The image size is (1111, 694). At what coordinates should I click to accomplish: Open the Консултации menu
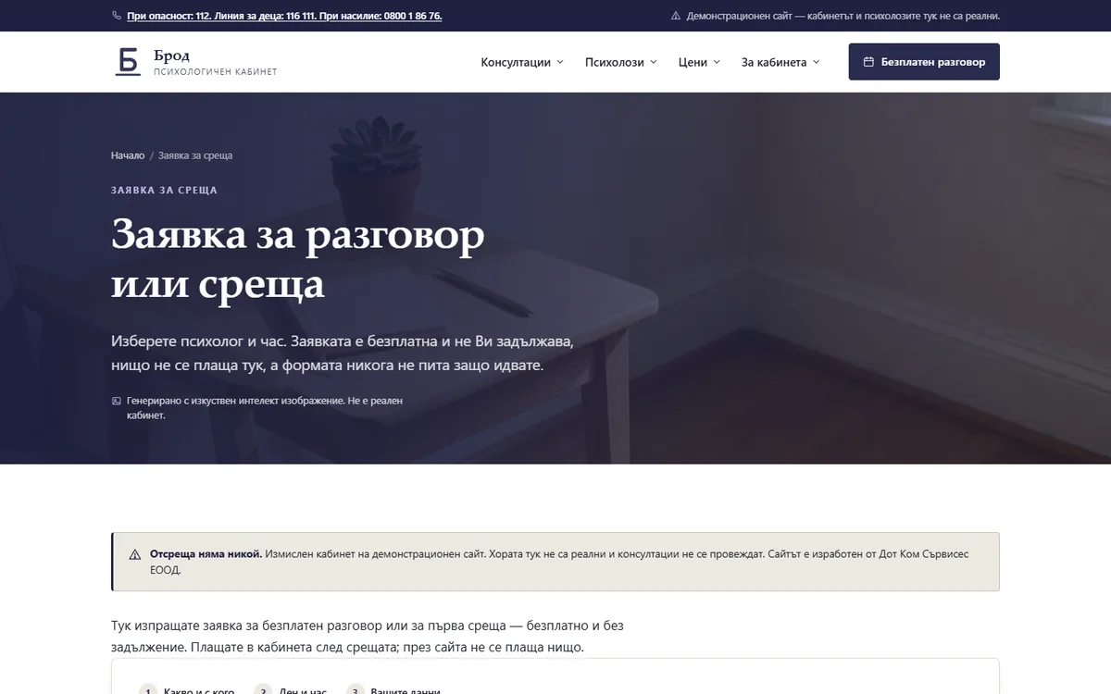[x=522, y=62]
